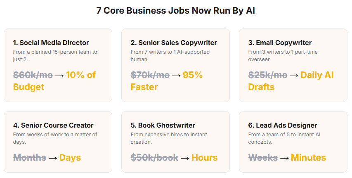Select the crossed-out $25k/mo amount
Viewport: 352px width, 178px height.
[268, 75]
